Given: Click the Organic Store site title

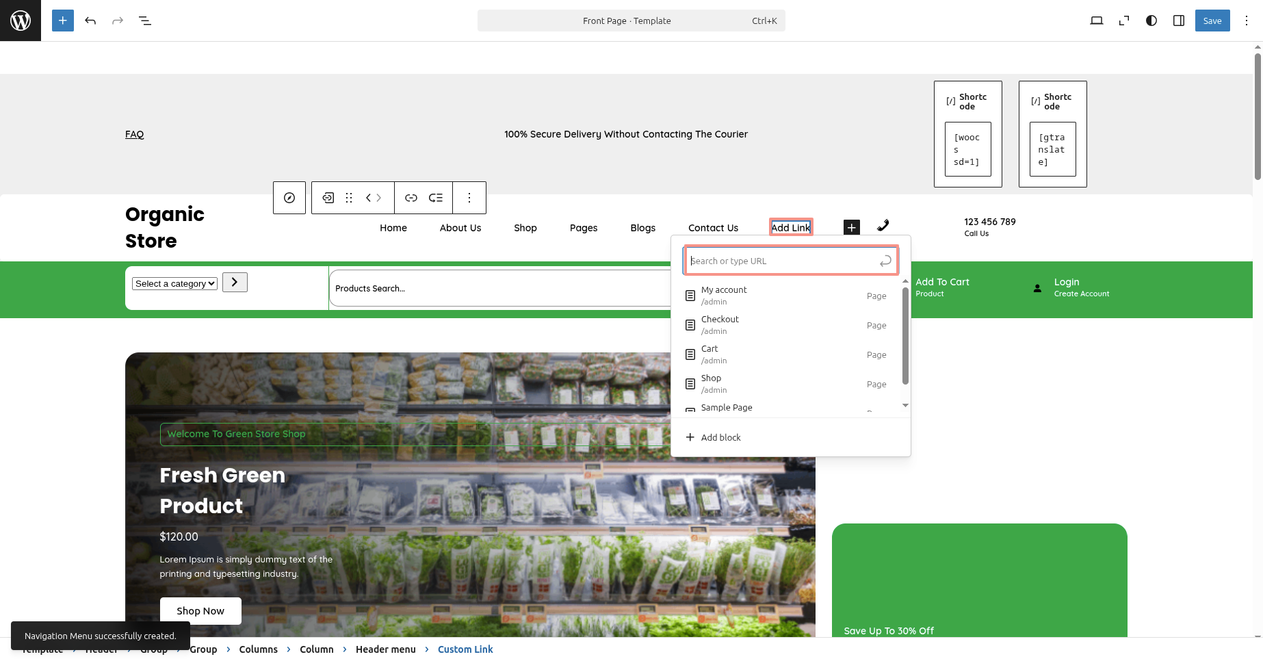Looking at the screenshot, I should pos(165,227).
